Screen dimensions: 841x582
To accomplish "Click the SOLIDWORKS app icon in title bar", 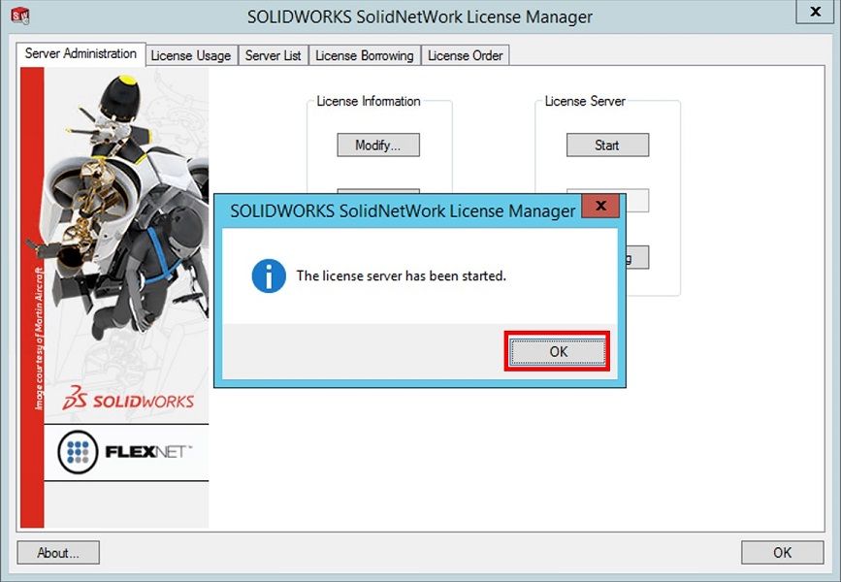I will coord(19,16).
